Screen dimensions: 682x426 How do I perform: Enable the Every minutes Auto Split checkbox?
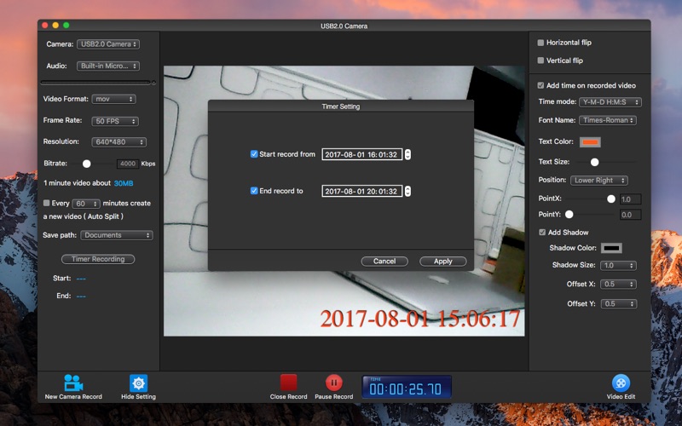(46, 203)
